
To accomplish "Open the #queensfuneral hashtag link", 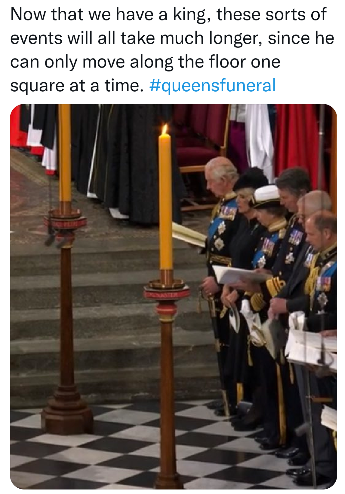I will tap(212, 85).
